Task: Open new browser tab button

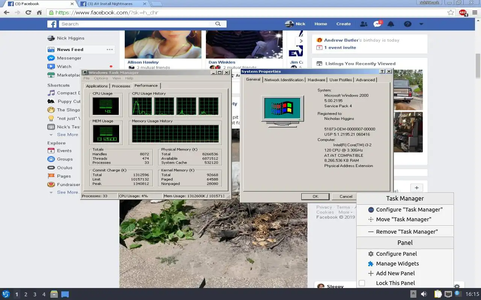Action: pos(156,4)
